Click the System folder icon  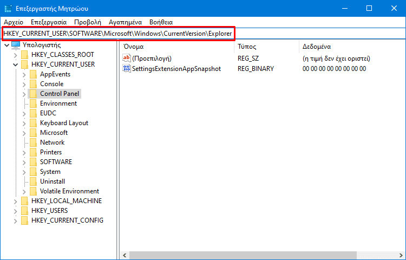pyautogui.click(x=33, y=172)
